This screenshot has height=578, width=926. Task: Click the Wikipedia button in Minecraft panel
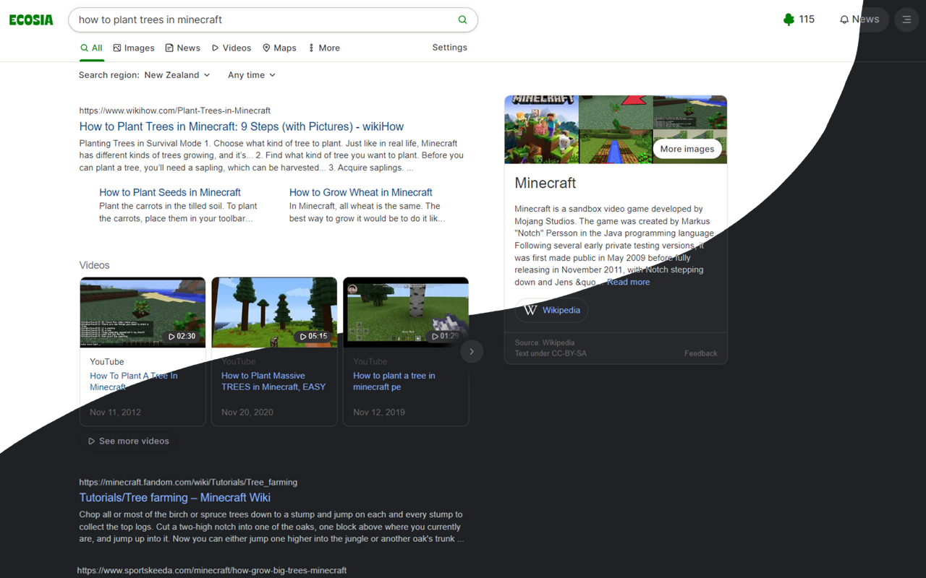click(x=551, y=310)
